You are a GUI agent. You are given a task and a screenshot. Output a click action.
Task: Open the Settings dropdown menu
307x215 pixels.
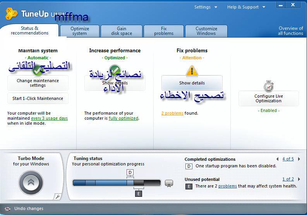click(206, 7)
